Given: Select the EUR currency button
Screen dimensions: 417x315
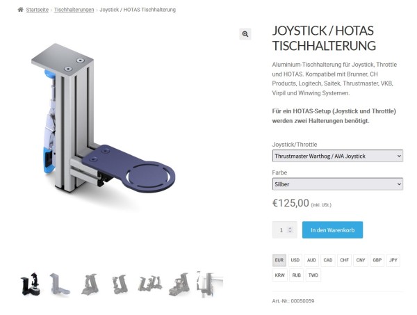Looking at the screenshot, I should 279,260.
